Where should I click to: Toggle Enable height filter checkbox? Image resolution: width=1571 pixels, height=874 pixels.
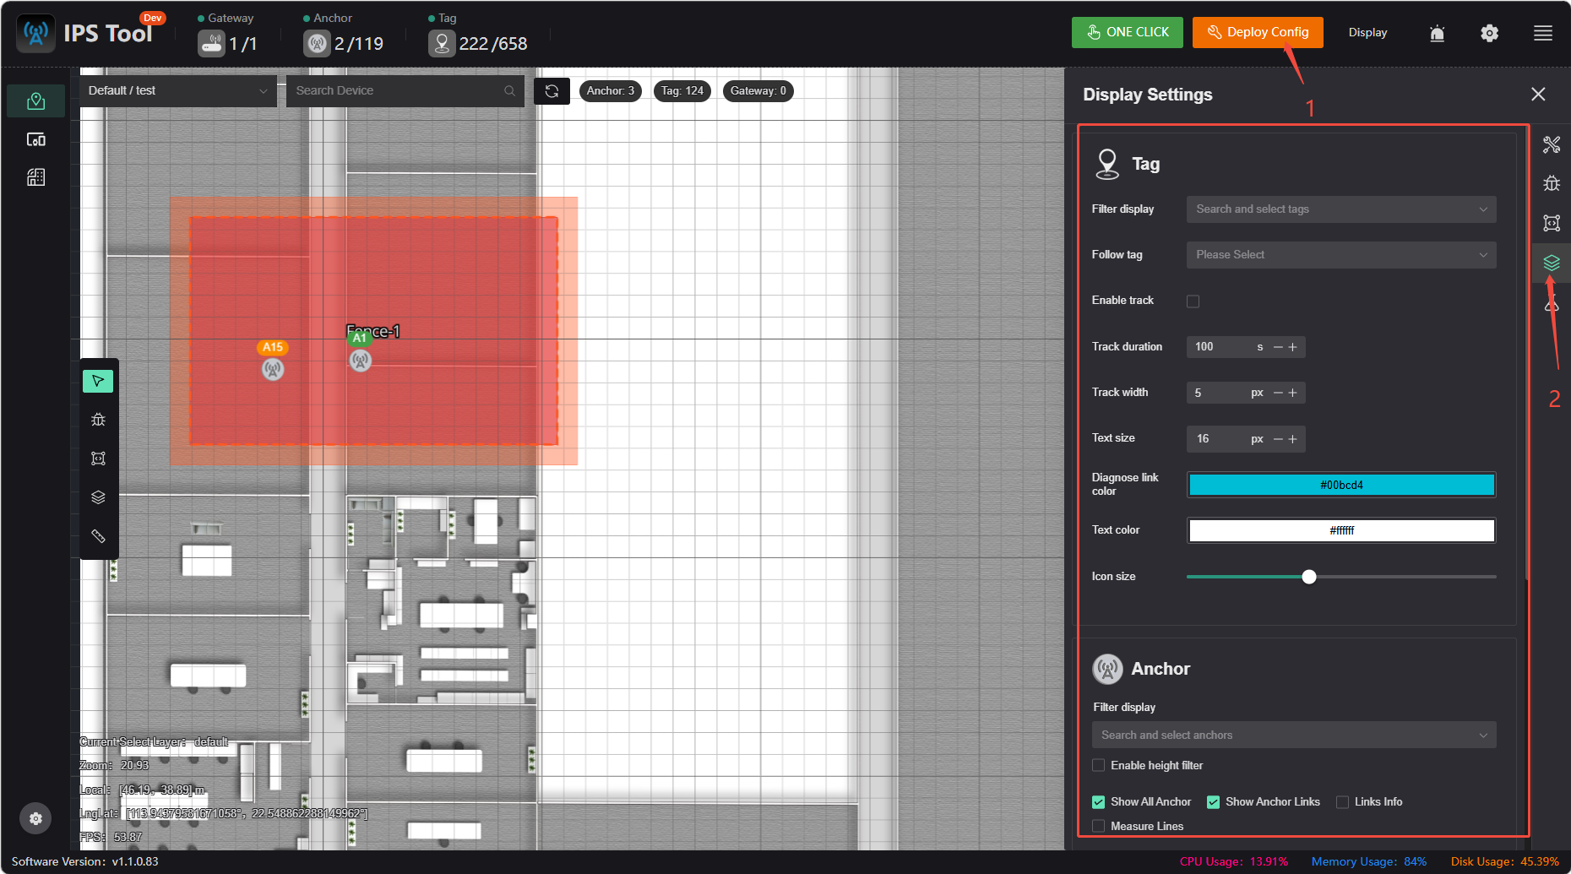tap(1098, 765)
